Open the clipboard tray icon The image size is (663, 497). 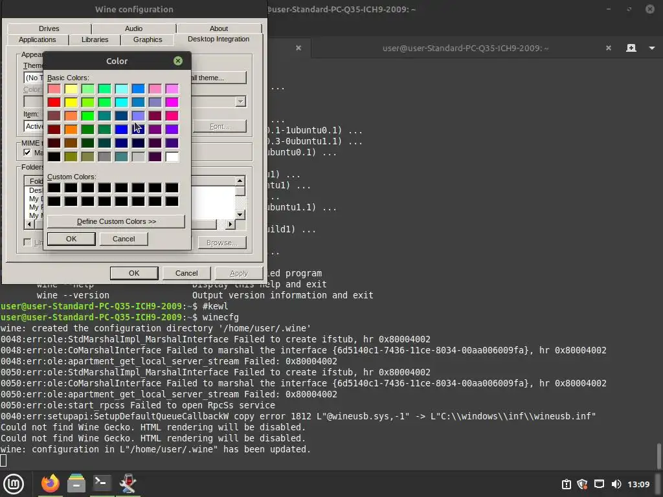pos(566,484)
